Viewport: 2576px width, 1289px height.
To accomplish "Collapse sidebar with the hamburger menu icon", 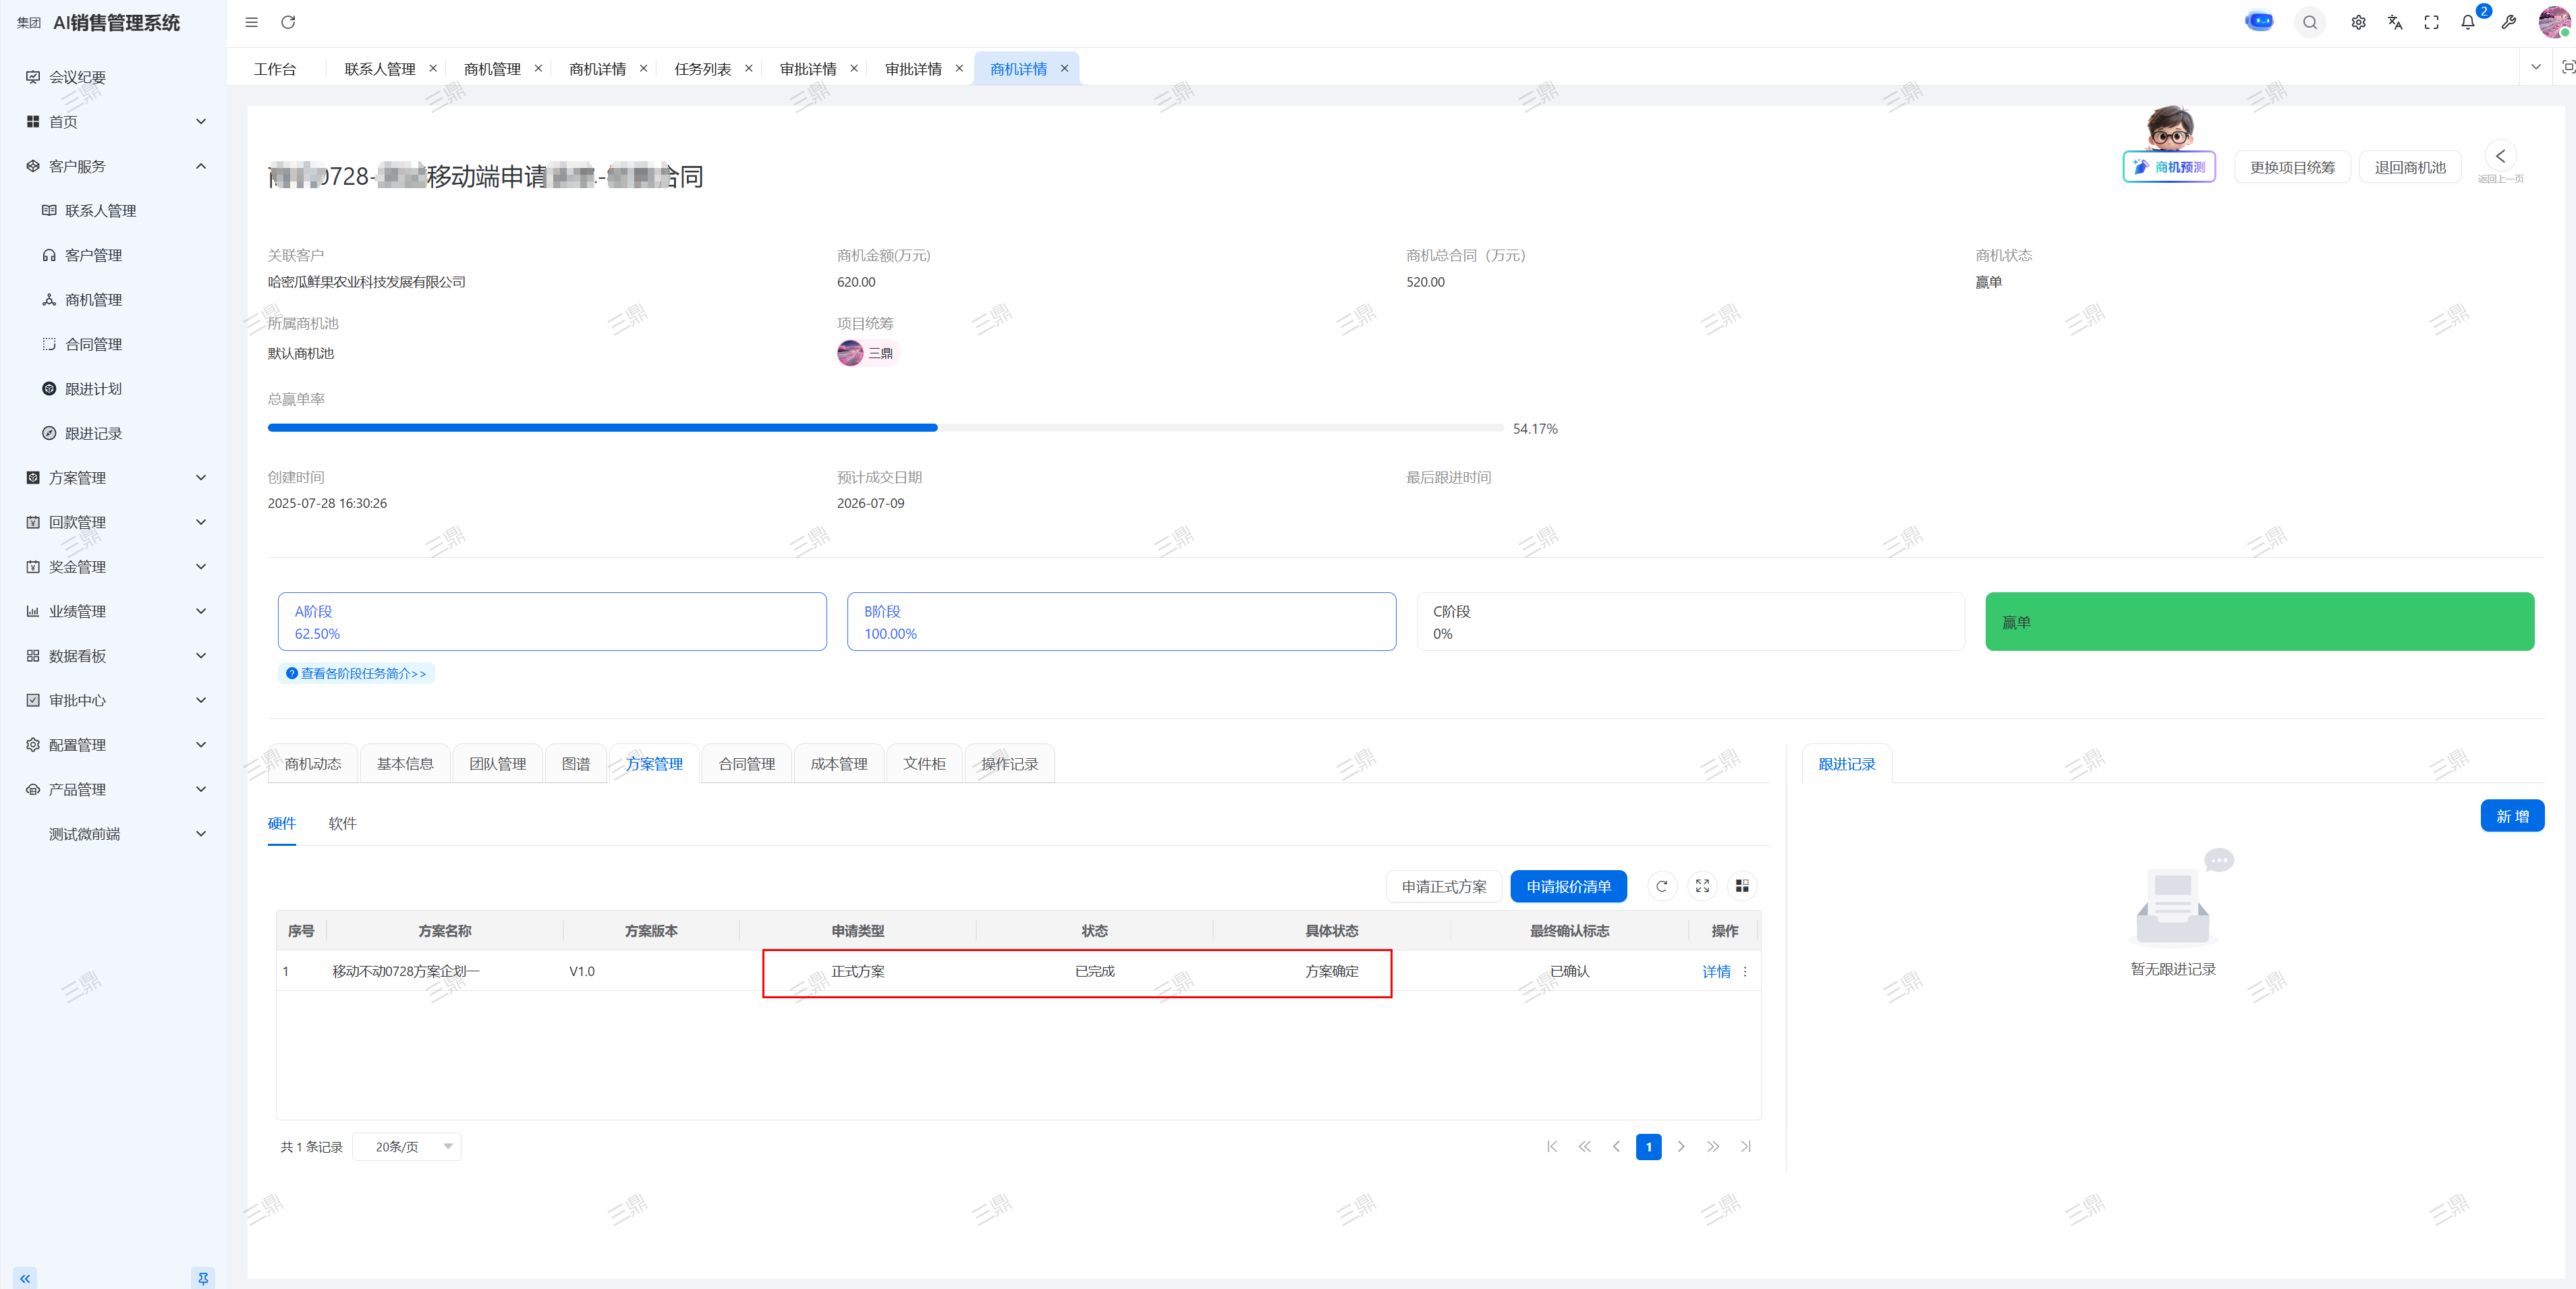I will pos(252,22).
